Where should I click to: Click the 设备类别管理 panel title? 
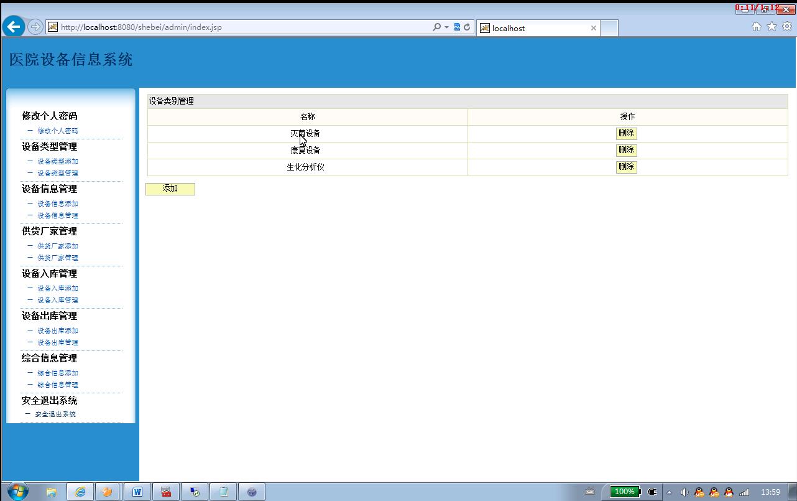[x=171, y=101]
